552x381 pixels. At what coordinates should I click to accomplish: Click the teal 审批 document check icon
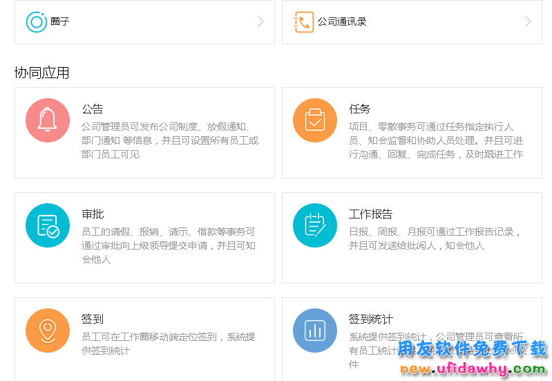tap(48, 225)
